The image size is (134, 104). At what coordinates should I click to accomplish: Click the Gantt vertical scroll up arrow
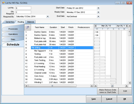click(130, 26)
